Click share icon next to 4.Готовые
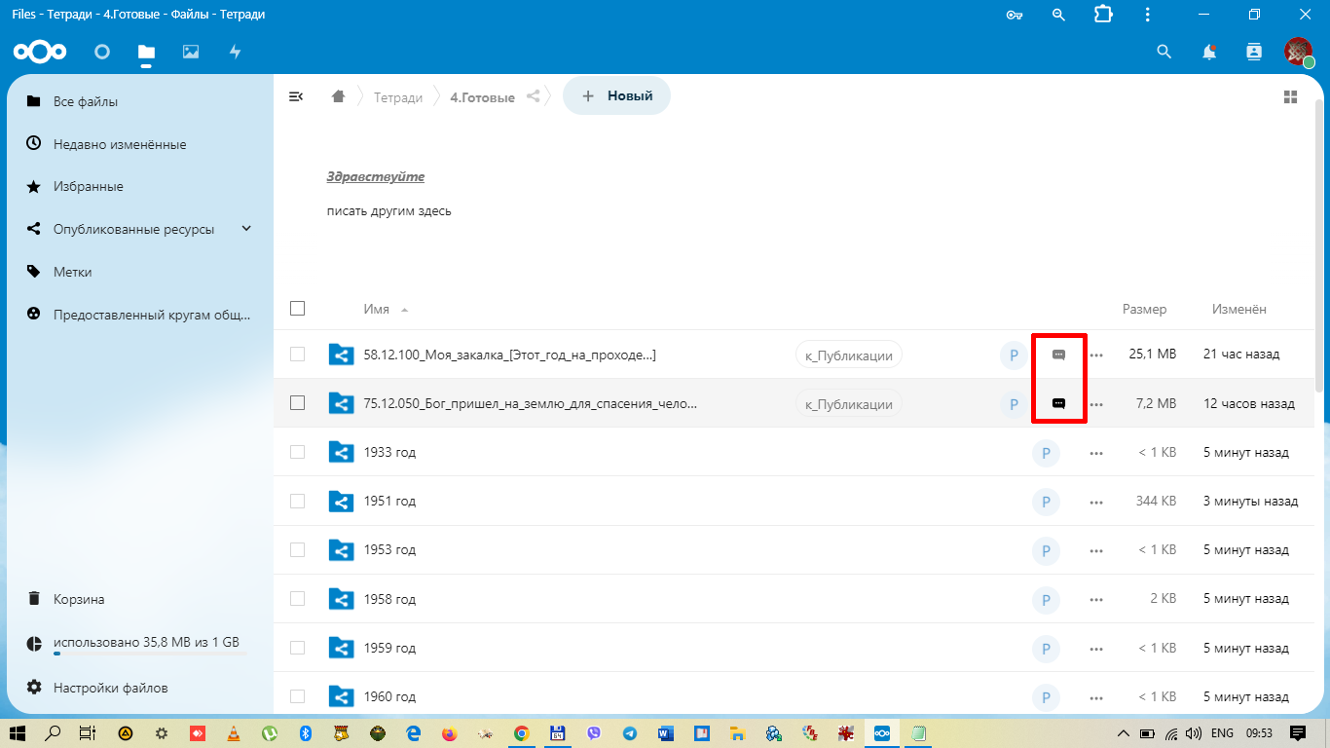The width and height of the screenshot is (1330, 748). coord(533,96)
